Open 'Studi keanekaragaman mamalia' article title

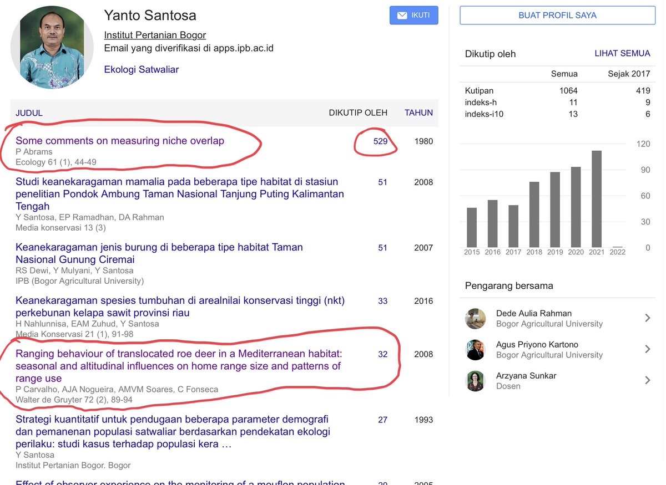tap(180, 194)
